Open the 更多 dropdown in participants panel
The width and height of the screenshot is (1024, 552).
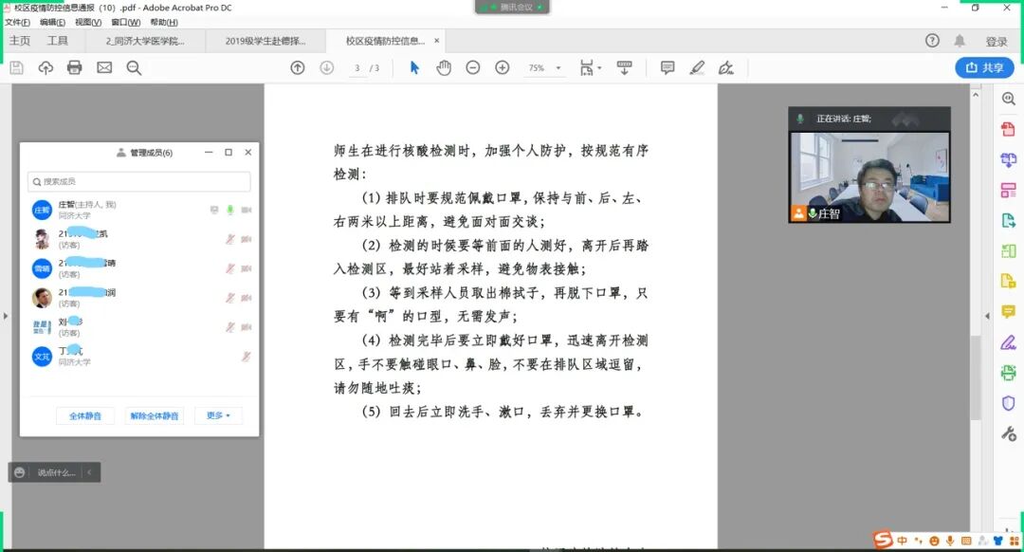pyautogui.click(x=218, y=415)
